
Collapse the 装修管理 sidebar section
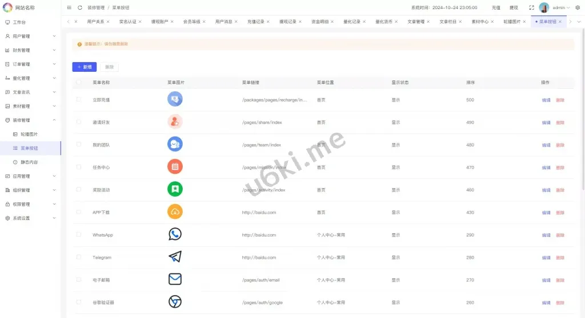(x=30, y=120)
